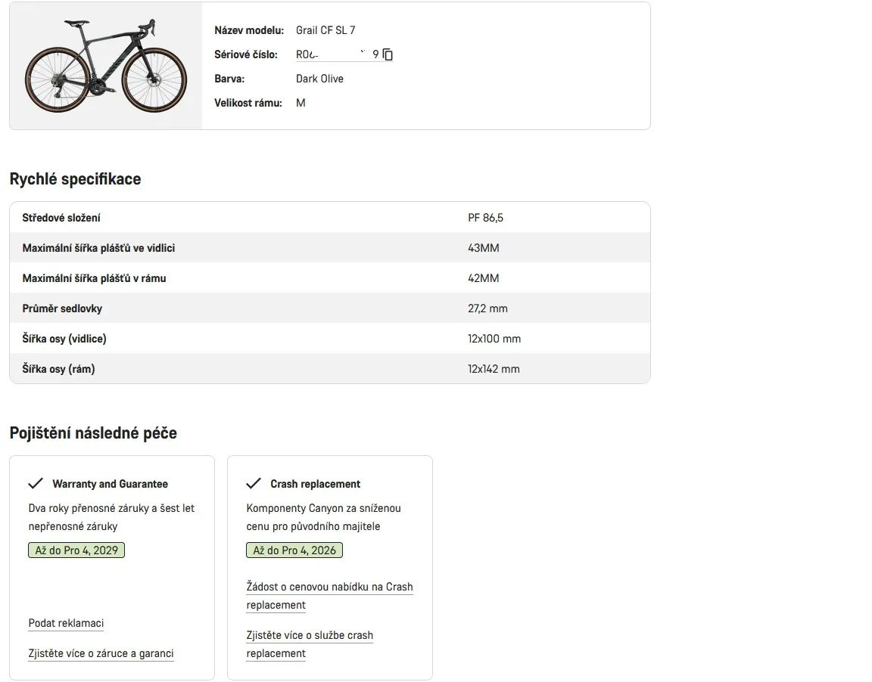This screenshot has height=682, width=872.
Task: Click the 'Průměr sedlovky' row label
Action: [62, 308]
